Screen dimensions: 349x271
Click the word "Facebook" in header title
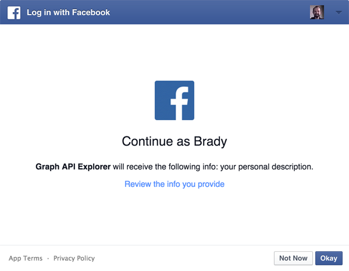pyautogui.click(x=89, y=12)
